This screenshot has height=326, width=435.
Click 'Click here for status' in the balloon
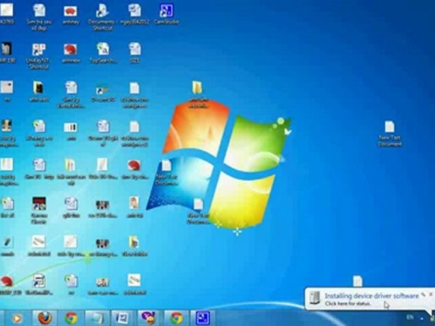348,303
